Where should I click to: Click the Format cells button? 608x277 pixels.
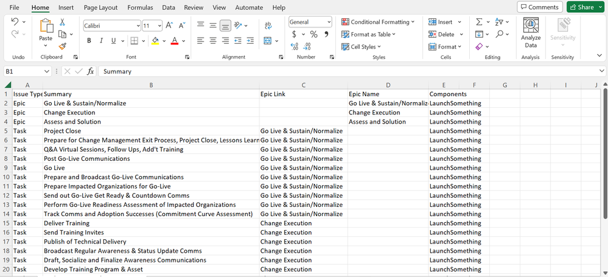tap(445, 47)
